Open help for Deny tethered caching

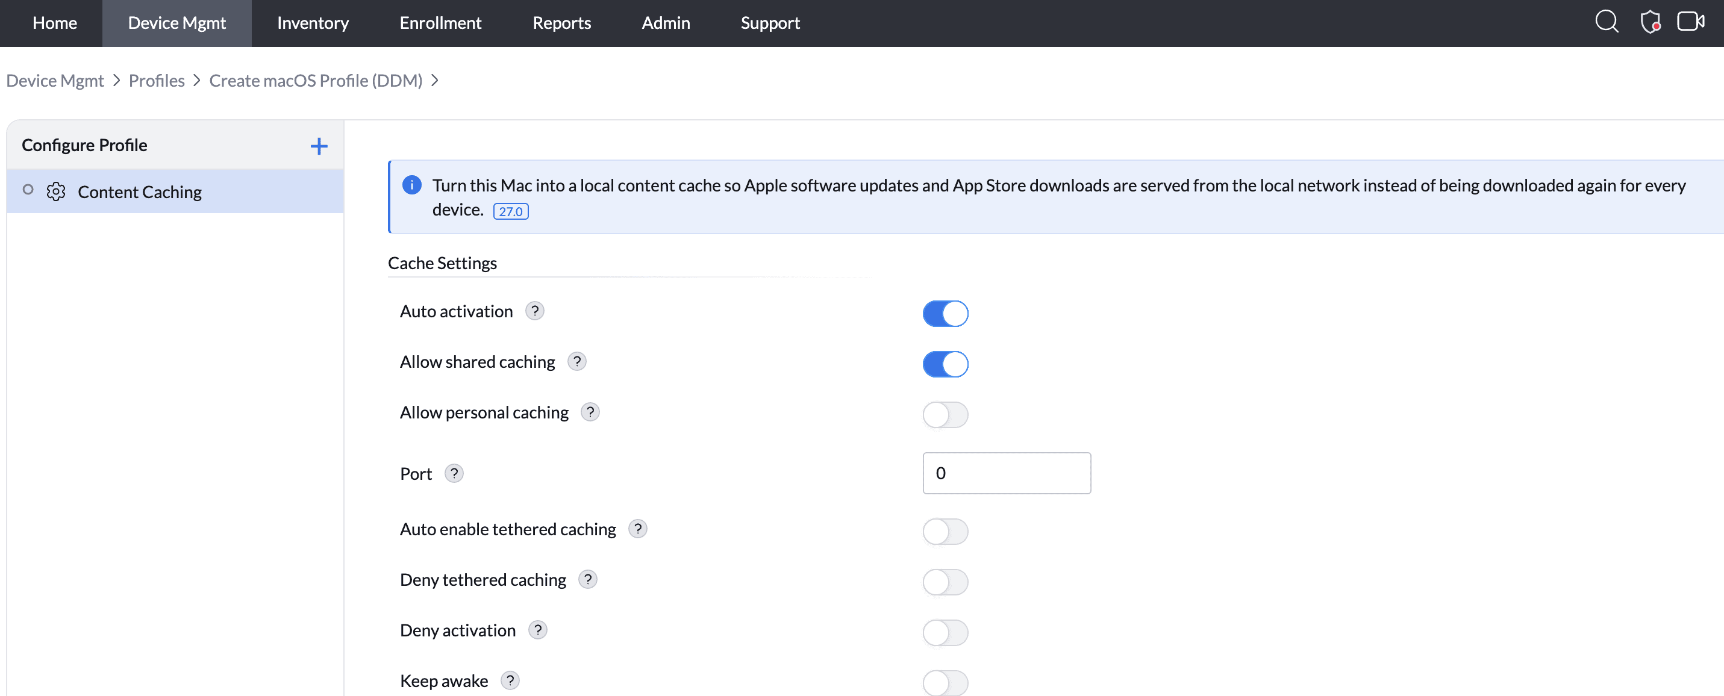pos(587,579)
